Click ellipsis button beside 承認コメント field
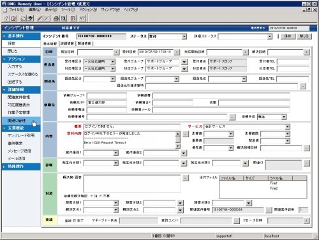This screenshot has height=240, width=319. click(236, 221)
